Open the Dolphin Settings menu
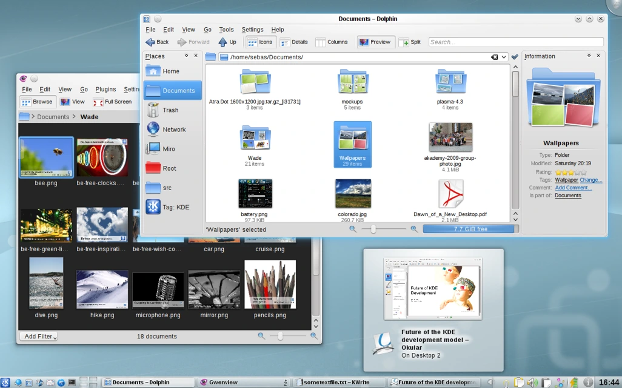The image size is (622, 388). pyautogui.click(x=252, y=30)
